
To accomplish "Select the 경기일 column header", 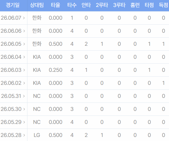I will 13,5.
